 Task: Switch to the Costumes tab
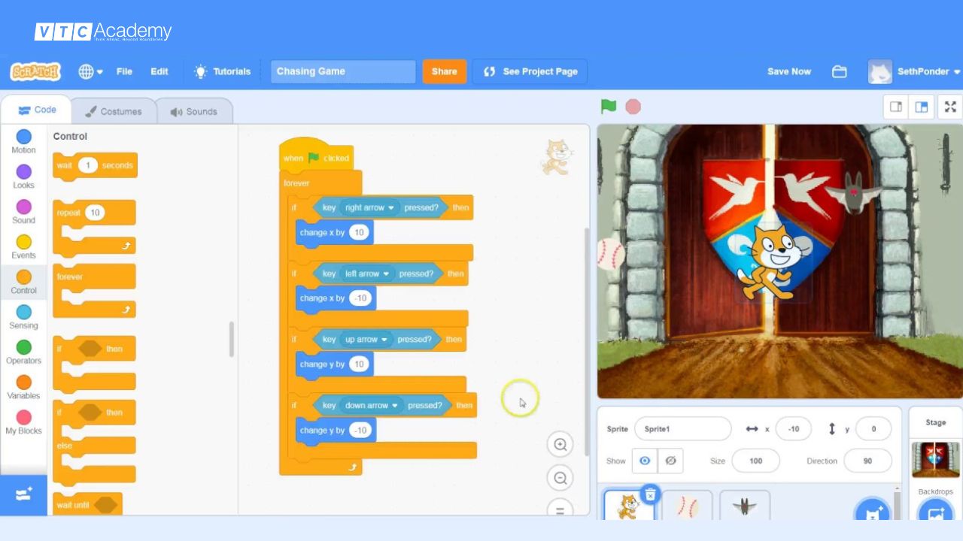[x=114, y=110]
